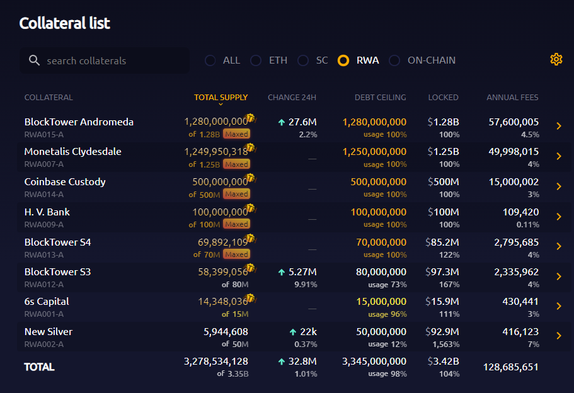Expand the New Silver row chevron

558,336
